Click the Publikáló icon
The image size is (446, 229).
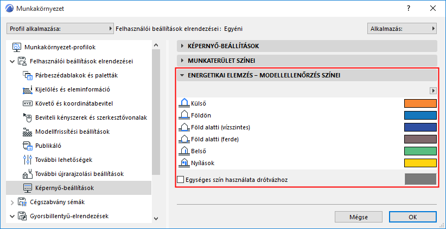tap(28, 146)
